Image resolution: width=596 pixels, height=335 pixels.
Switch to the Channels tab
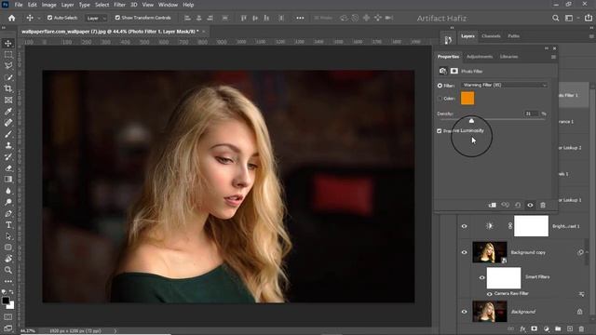(491, 36)
